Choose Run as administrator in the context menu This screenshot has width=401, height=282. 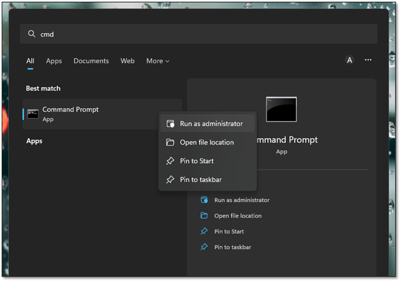[211, 123]
